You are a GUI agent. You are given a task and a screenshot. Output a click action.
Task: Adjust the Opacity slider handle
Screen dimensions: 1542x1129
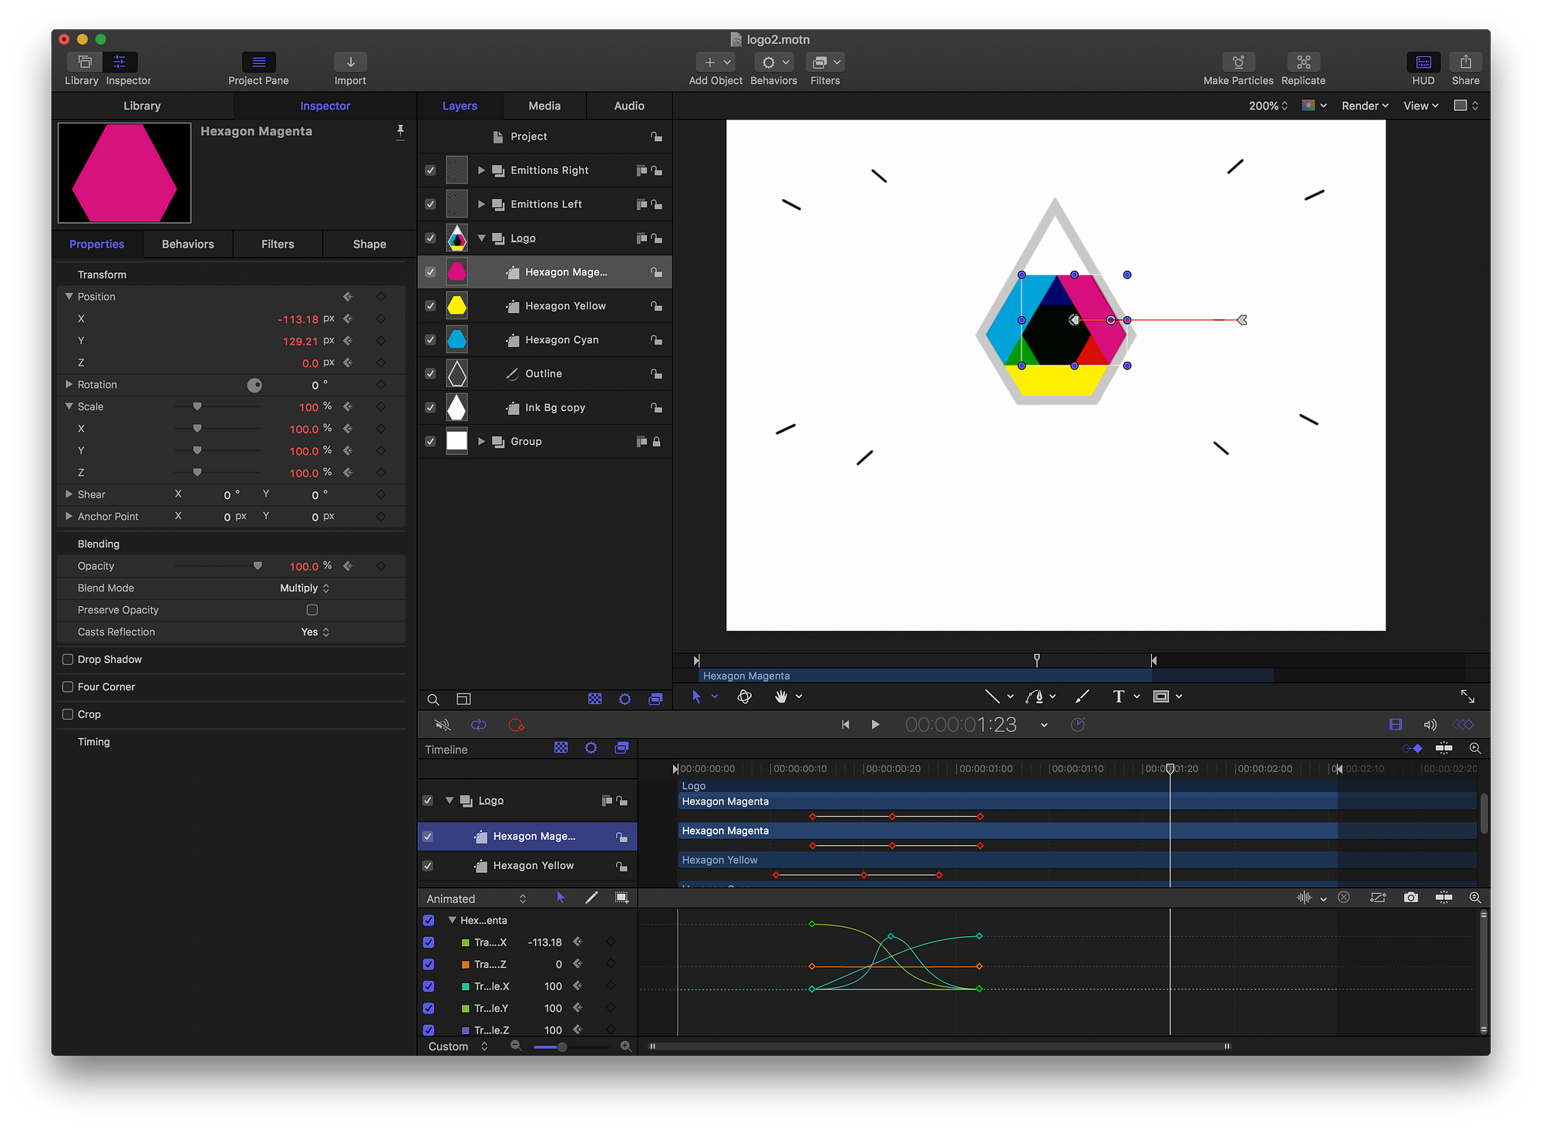click(258, 566)
